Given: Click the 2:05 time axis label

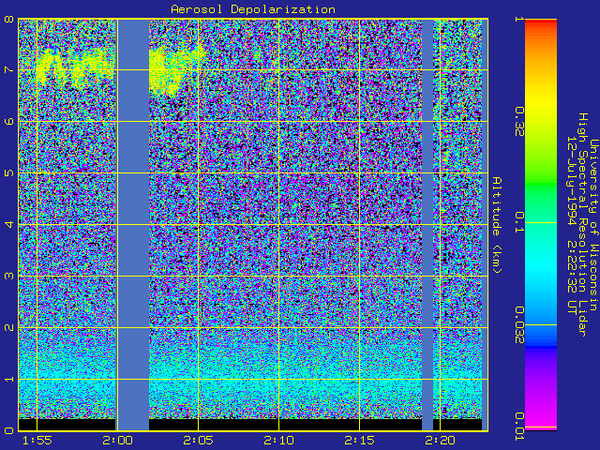Looking at the screenshot, I should click(x=198, y=441).
